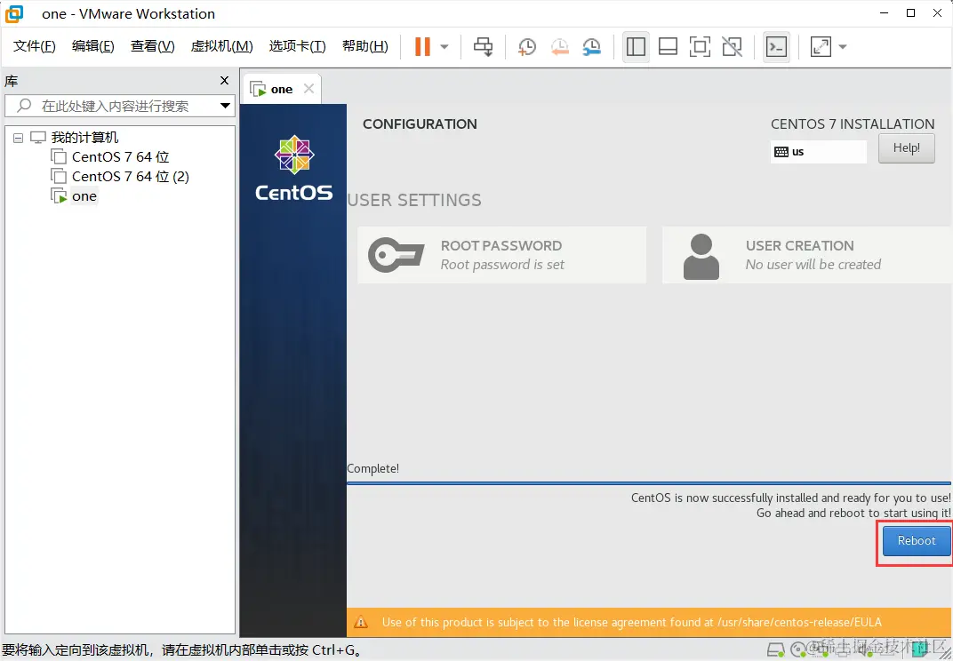
Task: Select the CentOS 7 64 位 virtual machine
Action: (x=120, y=156)
